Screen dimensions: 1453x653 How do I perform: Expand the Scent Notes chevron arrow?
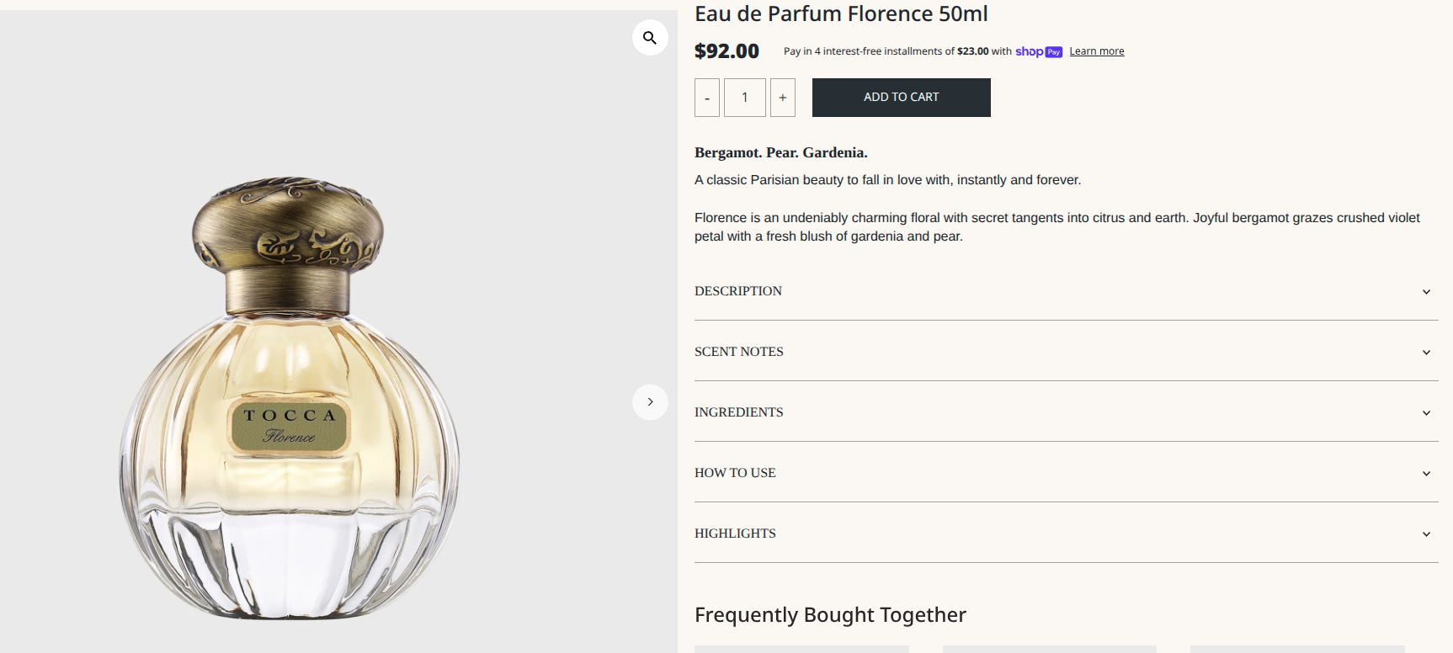click(1426, 353)
